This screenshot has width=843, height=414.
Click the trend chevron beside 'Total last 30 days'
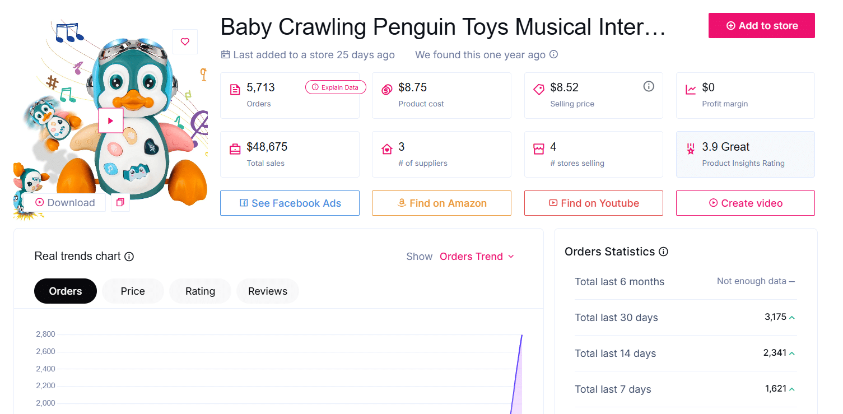[x=792, y=317]
